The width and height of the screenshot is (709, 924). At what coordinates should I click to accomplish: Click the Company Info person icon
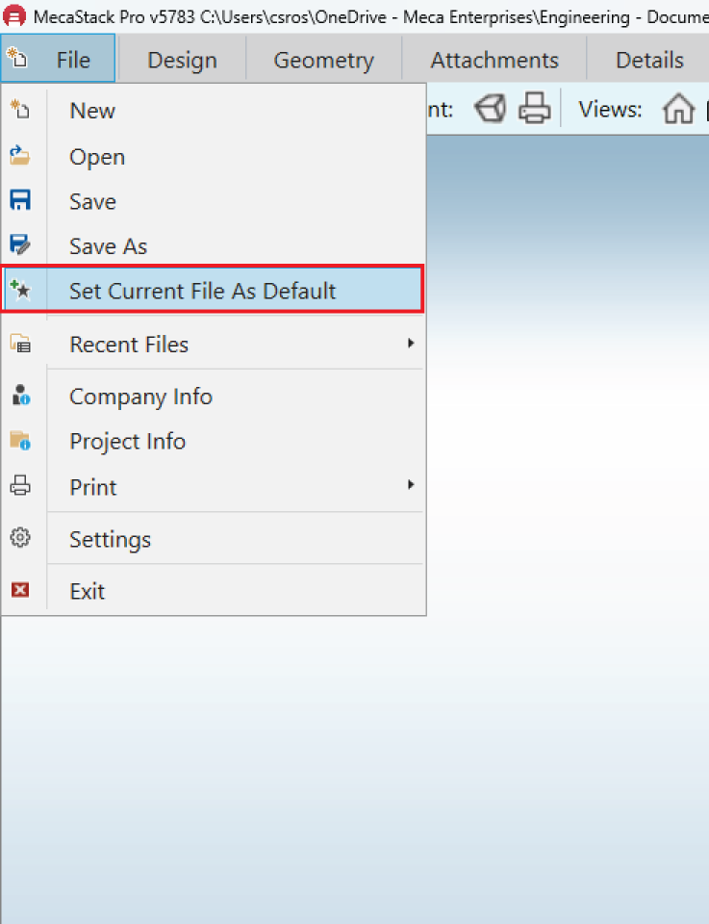coord(20,396)
